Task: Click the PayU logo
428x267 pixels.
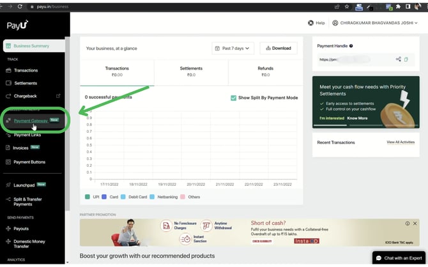Action: (x=16, y=26)
